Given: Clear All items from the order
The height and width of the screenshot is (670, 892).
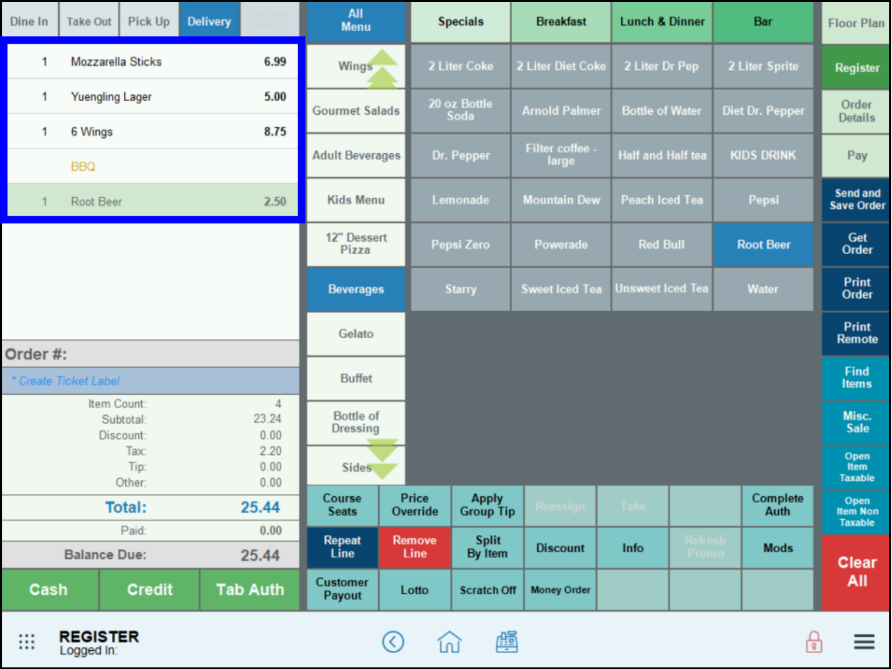Looking at the screenshot, I should coord(855,571).
